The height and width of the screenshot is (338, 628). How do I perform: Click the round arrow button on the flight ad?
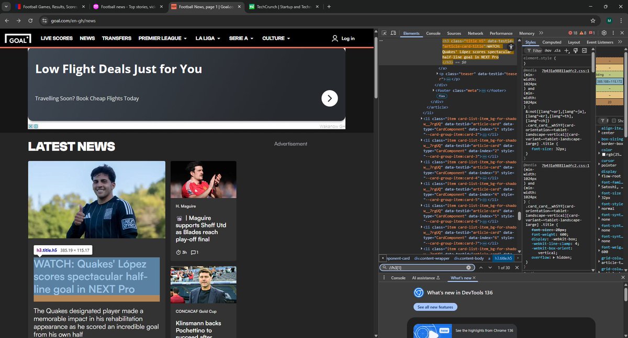click(x=329, y=98)
